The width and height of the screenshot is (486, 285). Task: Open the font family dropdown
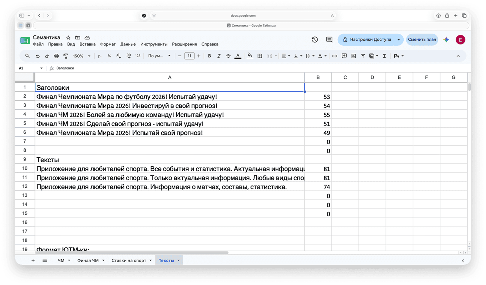click(159, 56)
